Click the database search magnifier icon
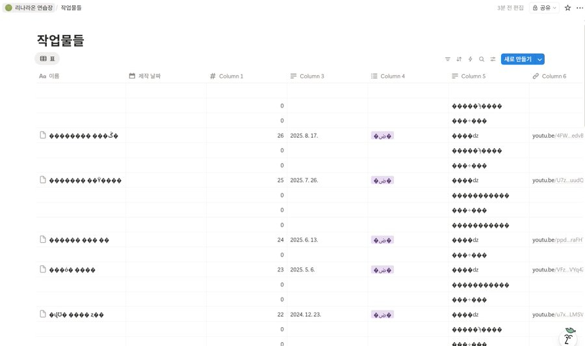 point(482,59)
